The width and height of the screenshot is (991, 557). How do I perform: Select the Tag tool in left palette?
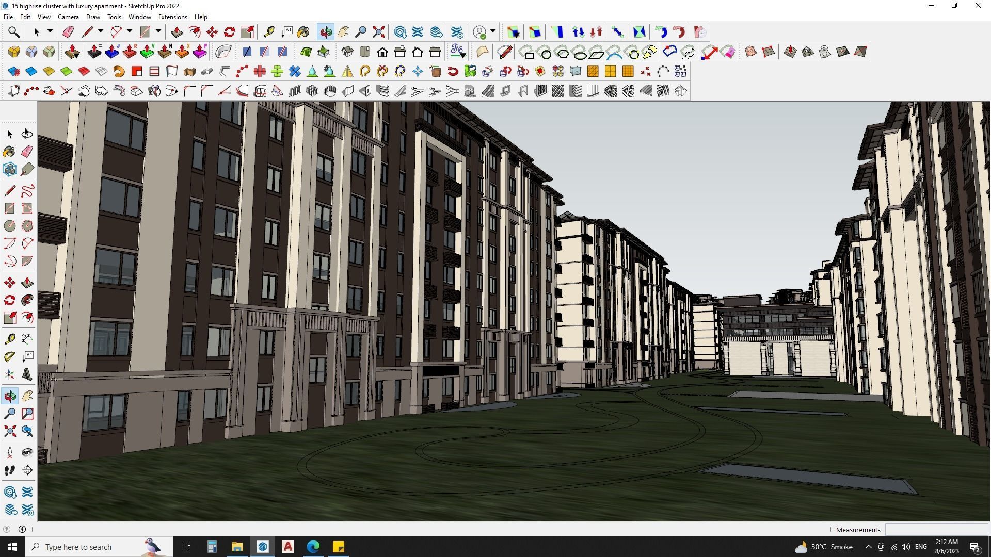(x=27, y=169)
